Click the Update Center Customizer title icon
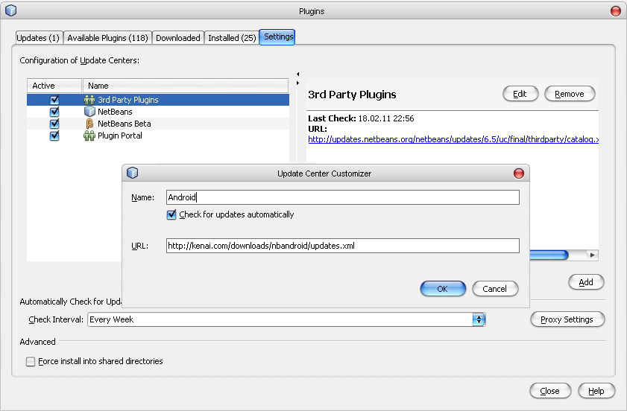 tap(133, 173)
